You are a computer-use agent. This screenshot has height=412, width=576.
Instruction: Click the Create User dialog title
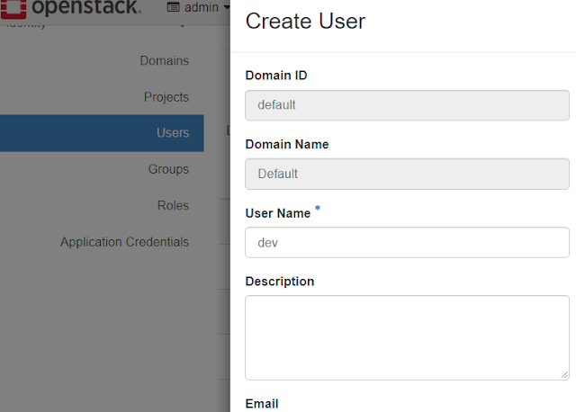click(x=305, y=22)
